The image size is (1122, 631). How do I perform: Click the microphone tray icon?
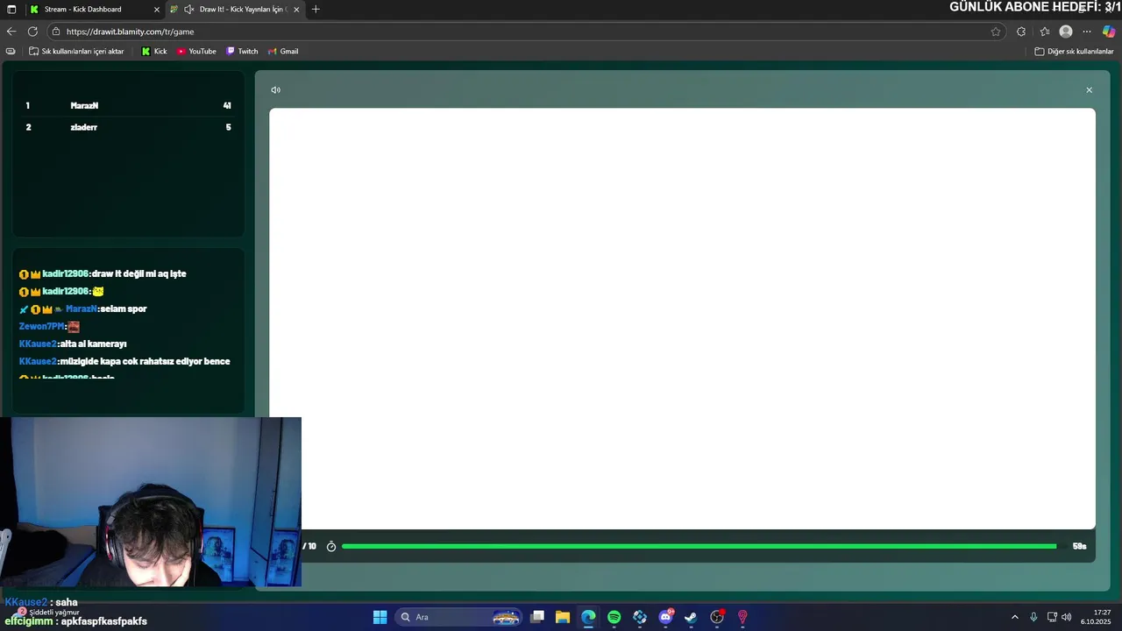1033,617
